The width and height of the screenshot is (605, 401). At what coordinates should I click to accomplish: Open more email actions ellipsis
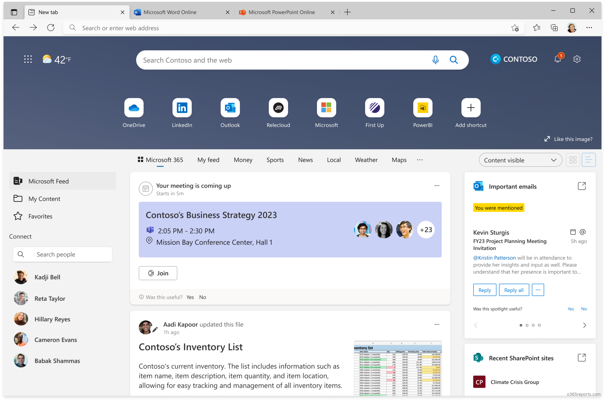(538, 290)
